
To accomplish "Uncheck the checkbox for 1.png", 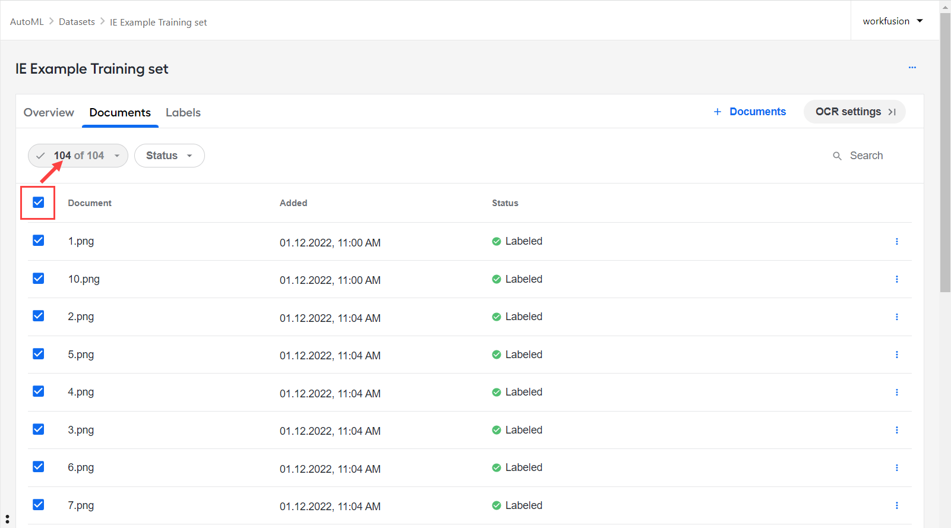I will 39,241.
